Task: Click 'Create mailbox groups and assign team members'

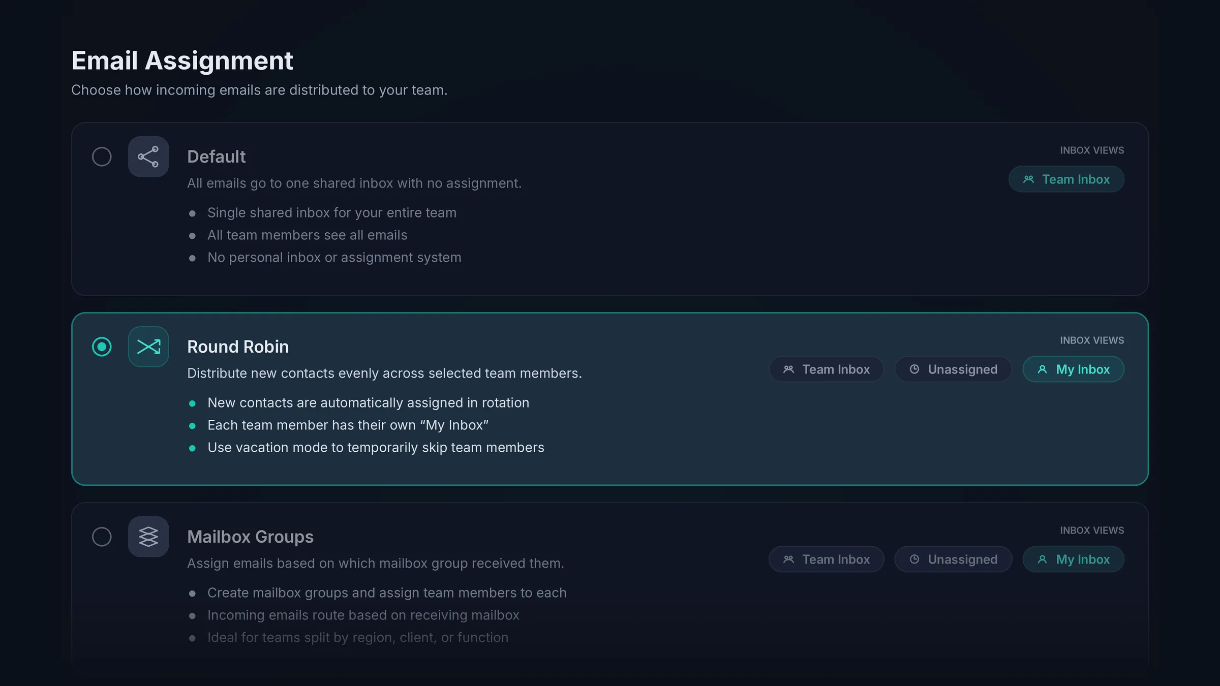Action: pos(387,593)
